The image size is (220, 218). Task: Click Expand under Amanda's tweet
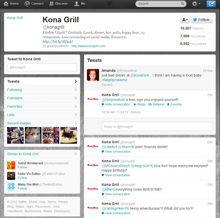point(107,85)
